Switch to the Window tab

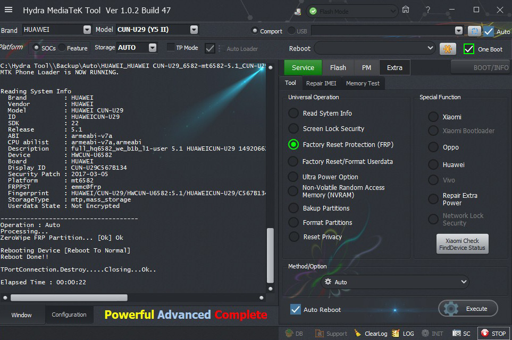[22, 315]
